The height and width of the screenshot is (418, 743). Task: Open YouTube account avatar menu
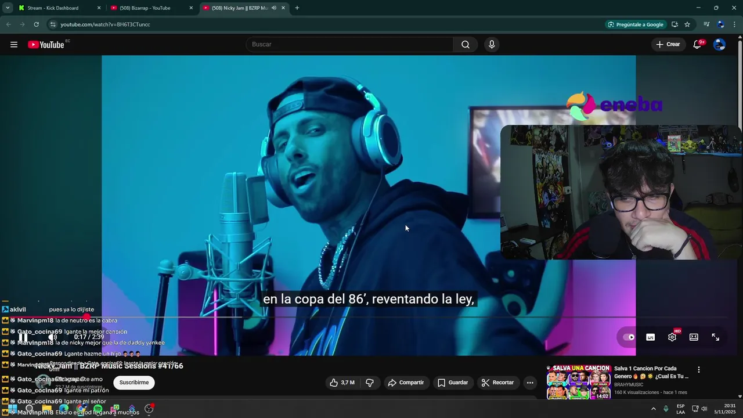(x=719, y=45)
